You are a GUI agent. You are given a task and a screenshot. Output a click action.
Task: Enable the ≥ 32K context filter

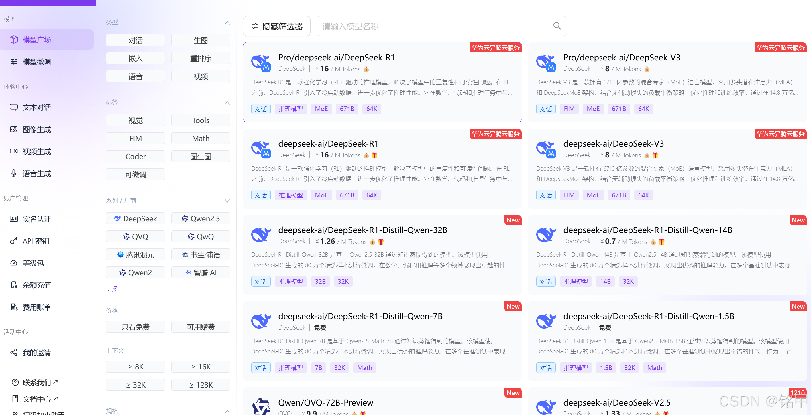[136, 384]
